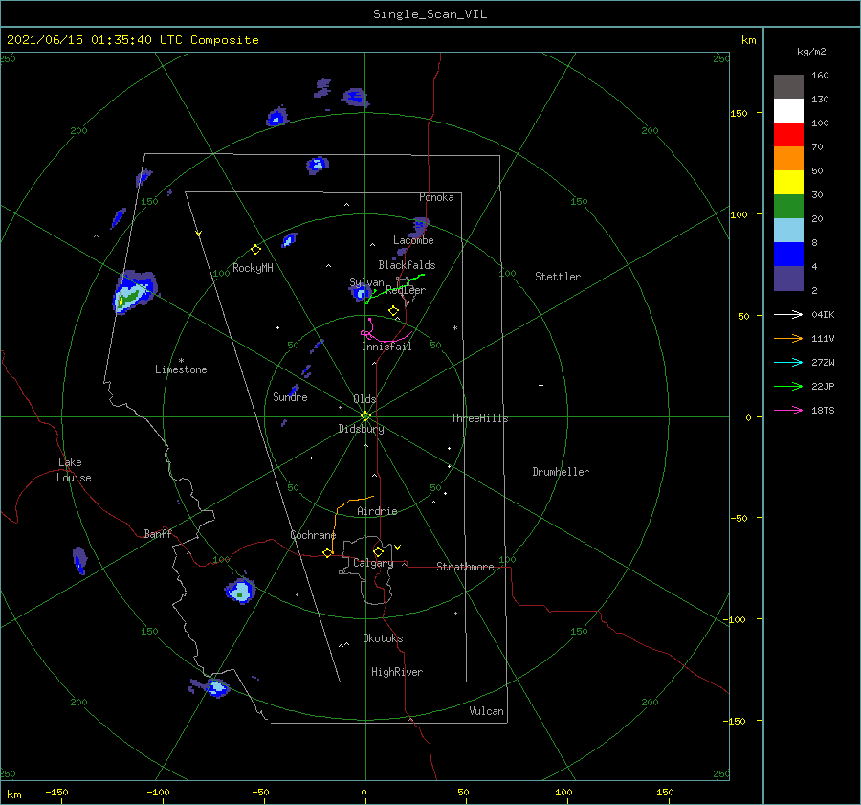
Task: Click the Single_Scan_VIL title
Action: (430, 14)
